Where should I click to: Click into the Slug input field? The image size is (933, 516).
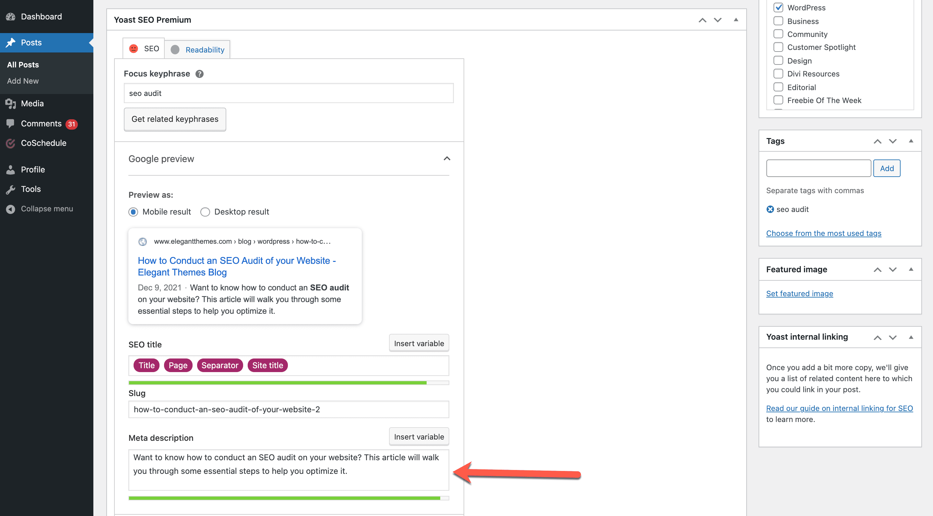(x=288, y=409)
